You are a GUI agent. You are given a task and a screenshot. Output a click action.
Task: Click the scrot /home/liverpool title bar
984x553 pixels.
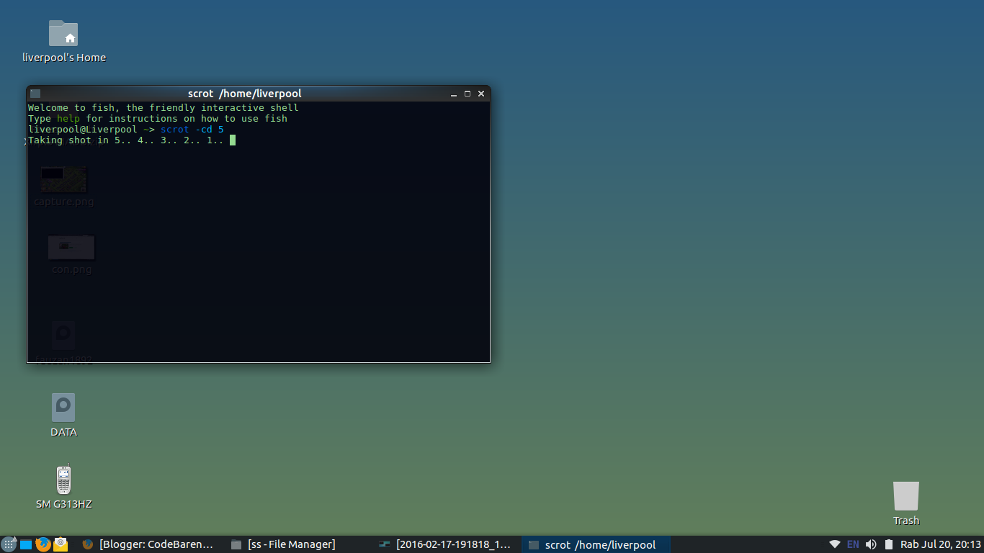tap(245, 94)
